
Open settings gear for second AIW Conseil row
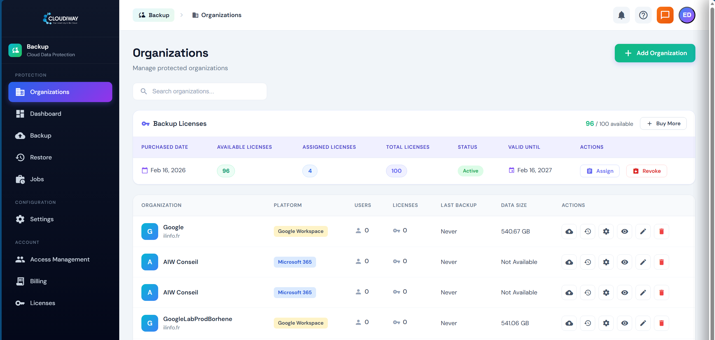pyautogui.click(x=606, y=292)
